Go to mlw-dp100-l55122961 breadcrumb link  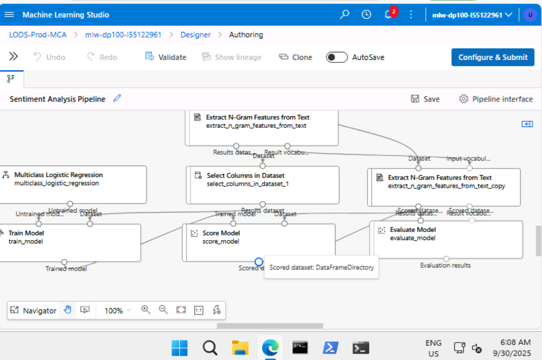pos(123,35)
